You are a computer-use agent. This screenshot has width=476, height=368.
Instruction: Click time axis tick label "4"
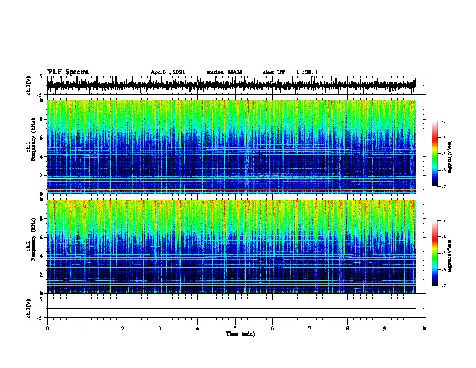(198, 328)
